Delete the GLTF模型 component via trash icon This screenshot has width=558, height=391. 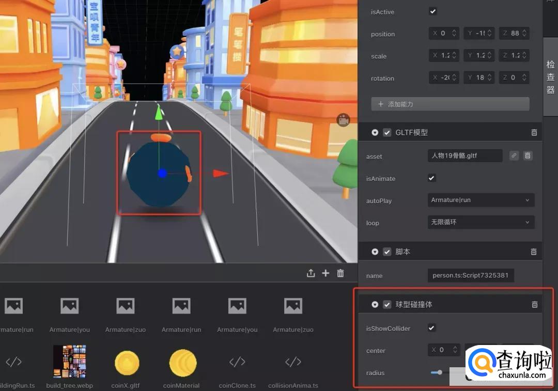click(534, 133)
